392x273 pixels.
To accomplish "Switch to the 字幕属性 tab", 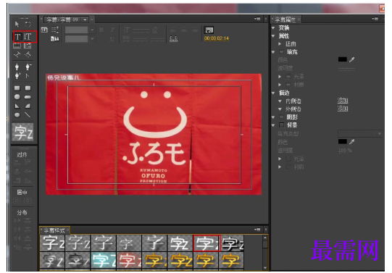I will (x=285, y=20).
